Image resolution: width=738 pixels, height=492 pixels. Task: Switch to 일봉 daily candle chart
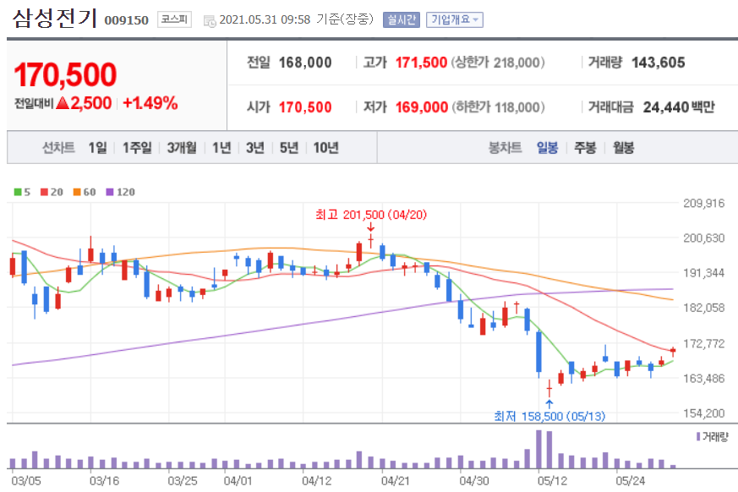click(x=548, y=148)
